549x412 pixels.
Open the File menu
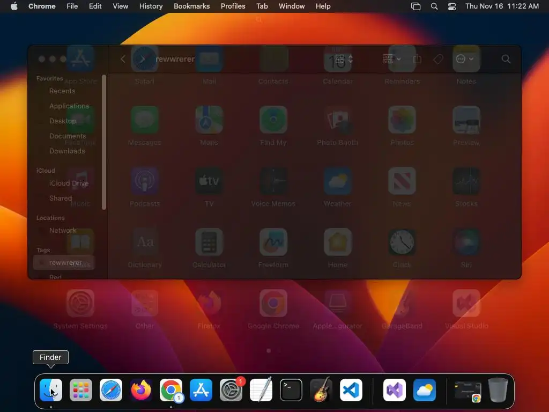[x=72, y=6]
